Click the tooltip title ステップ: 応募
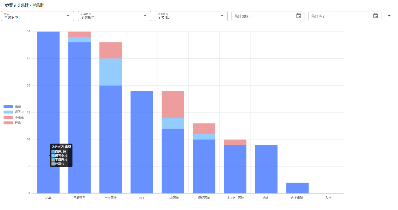The image size is (398, 210). (61, 147)
